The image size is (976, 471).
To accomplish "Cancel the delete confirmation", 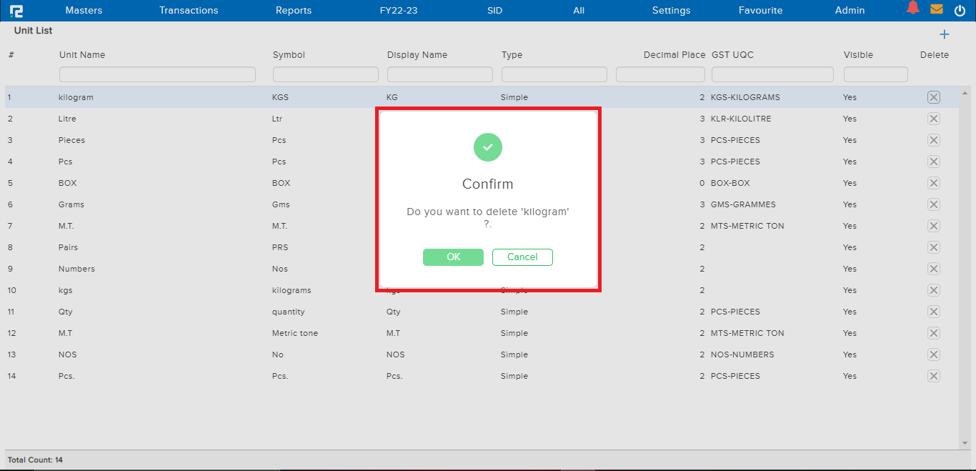I will [522, 257].
